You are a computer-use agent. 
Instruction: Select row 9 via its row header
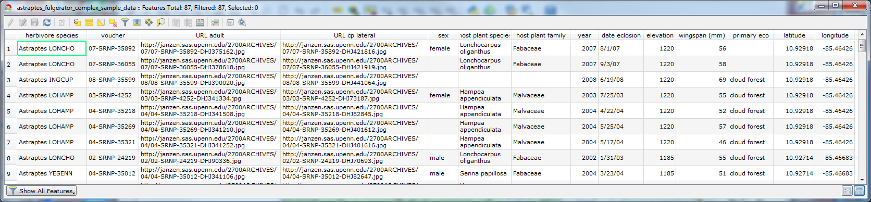coord(11,173)
